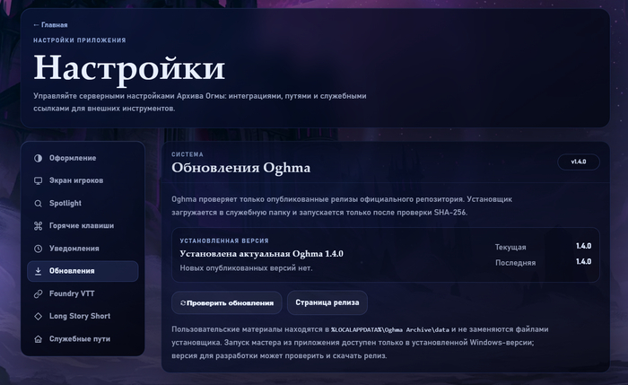The width and height of the screenshot is (628, 385).
Task: Click the %LOCALAPPDATA%\Oghma Archive\data path
Action: [x=390, y=329]
